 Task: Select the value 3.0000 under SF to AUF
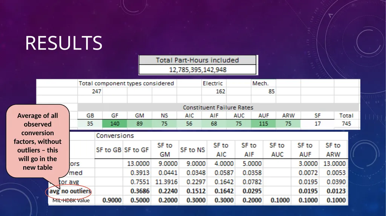click(x=308, y=164)
